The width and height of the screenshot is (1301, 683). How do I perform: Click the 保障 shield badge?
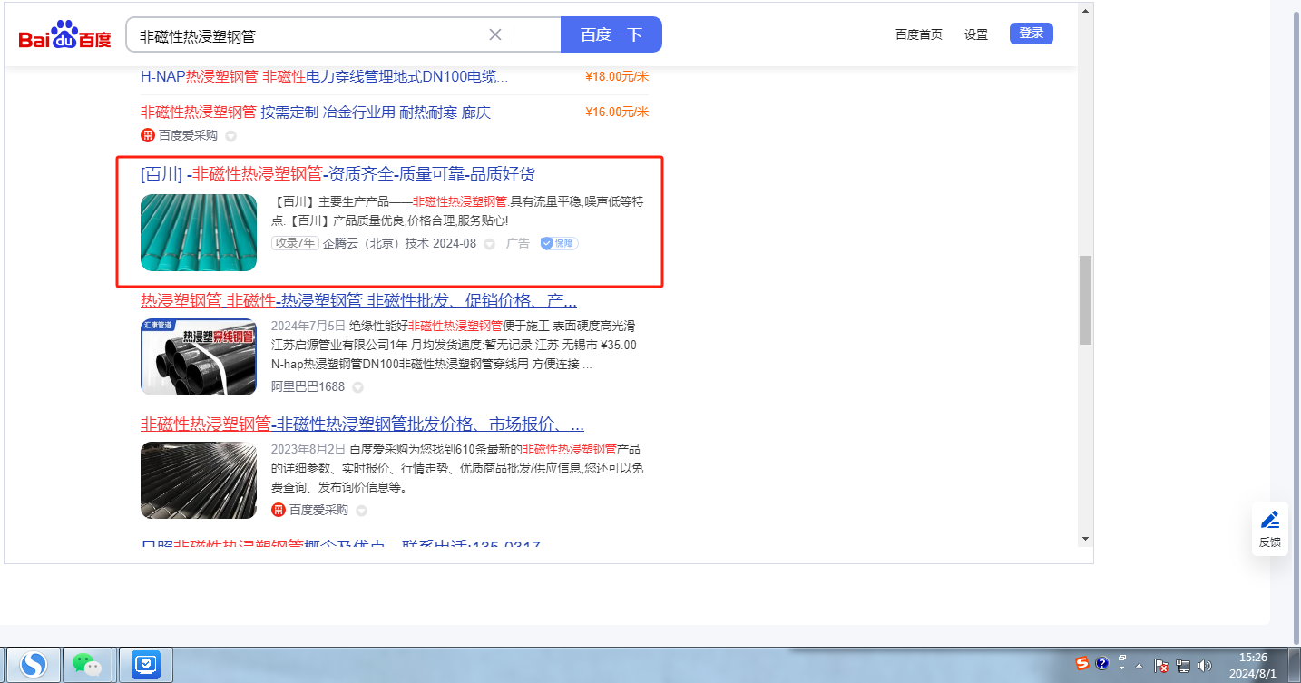coord(560,243)
